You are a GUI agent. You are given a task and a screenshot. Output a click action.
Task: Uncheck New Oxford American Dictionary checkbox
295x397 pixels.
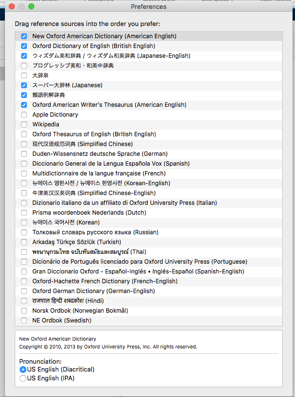[24, 36]
